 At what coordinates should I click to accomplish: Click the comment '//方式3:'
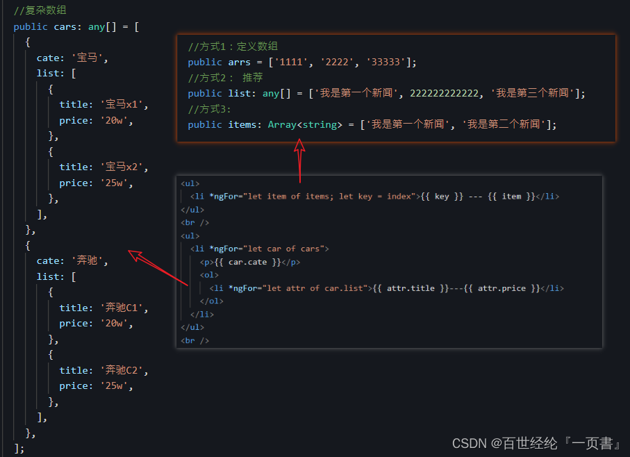pos(209,109)
